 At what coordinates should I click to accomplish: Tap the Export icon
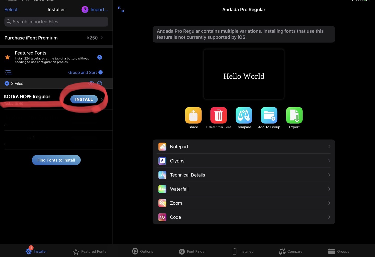coord(294,115)
